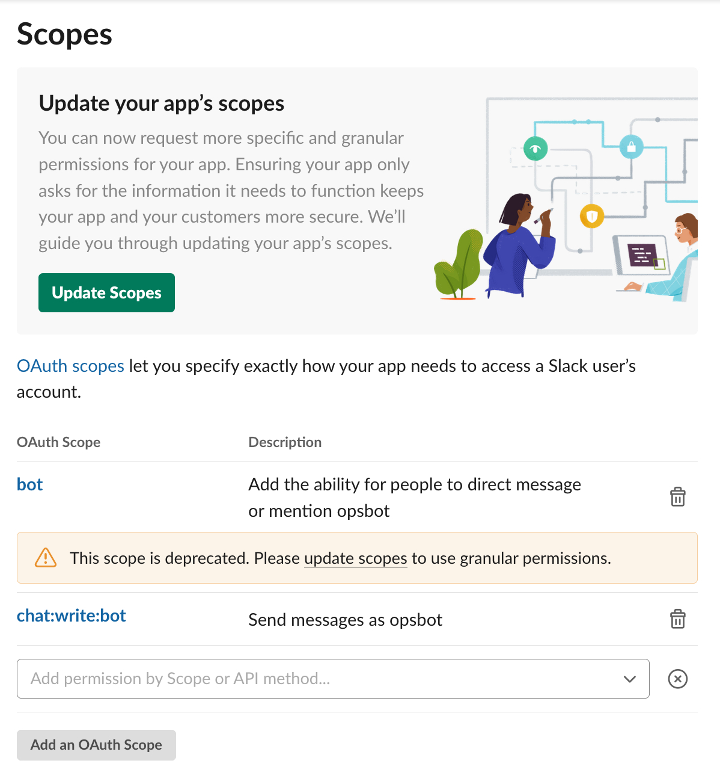Click the OAuth Scope column header
720x781 pixels.
(x=59, y=442)
